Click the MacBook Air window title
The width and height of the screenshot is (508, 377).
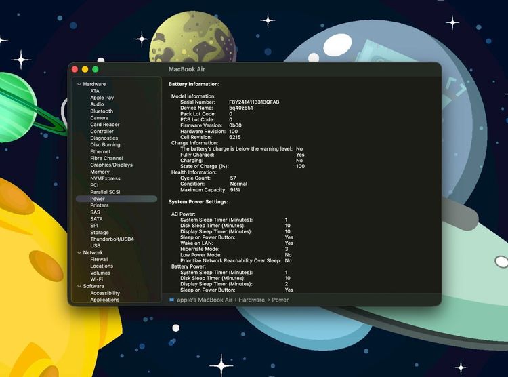(187, 69)
